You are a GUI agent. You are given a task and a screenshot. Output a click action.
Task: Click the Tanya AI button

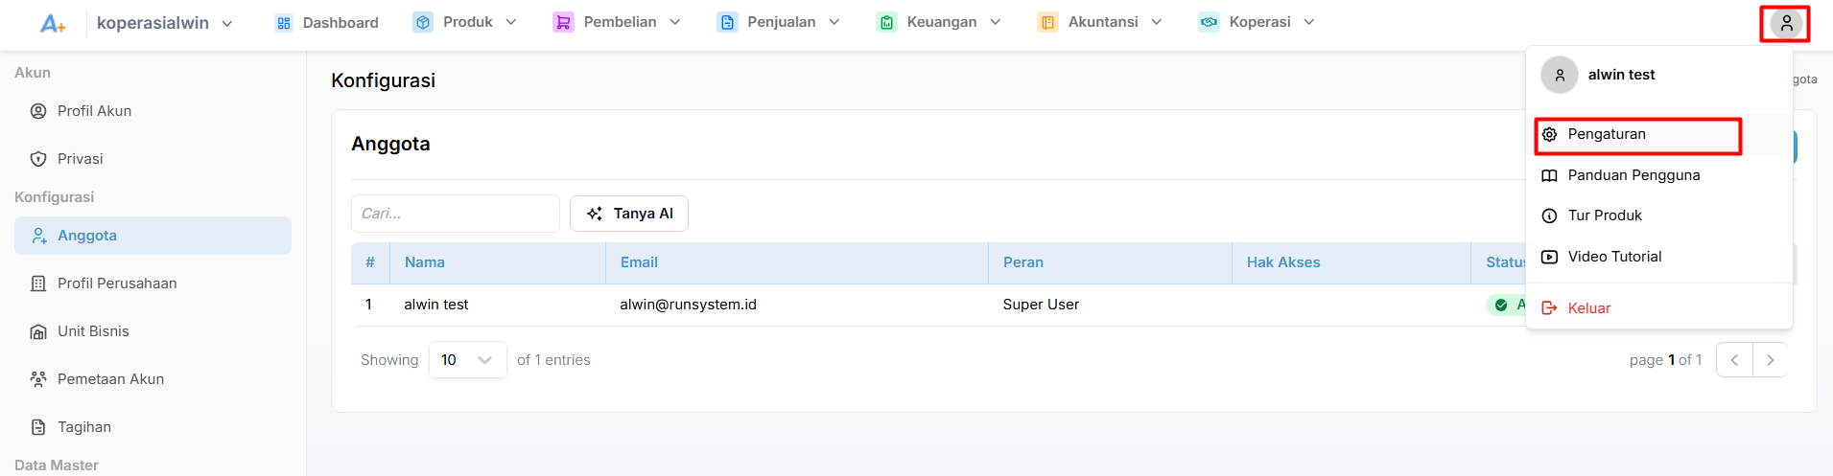tap(629, 214)
